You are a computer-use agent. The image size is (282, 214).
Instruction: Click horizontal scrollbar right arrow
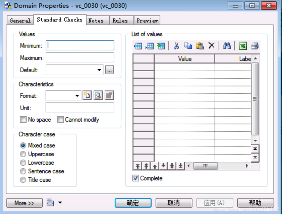247,166
